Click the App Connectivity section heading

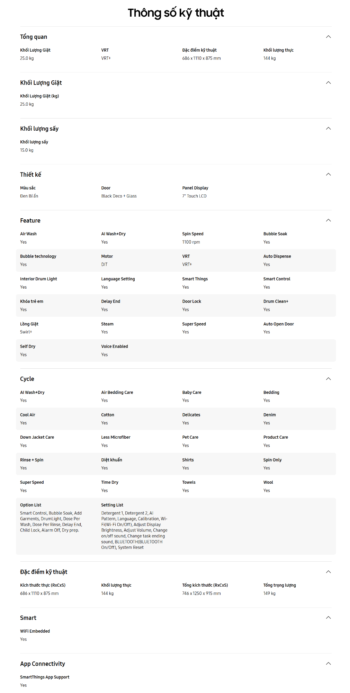pyautogui.click(x=43, y=664)
